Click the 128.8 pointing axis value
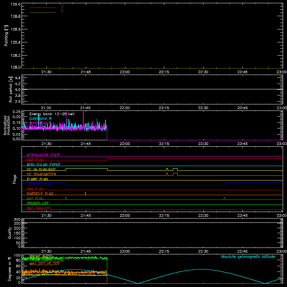 (x=15, y=16)
